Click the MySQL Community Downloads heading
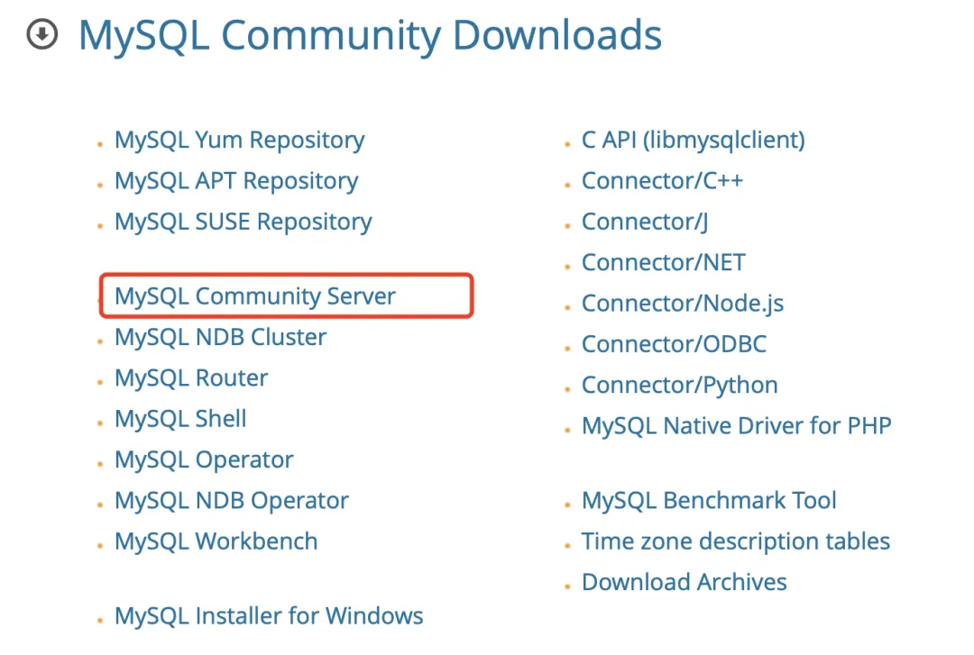The image size is (974, 655). [x=371, y=36]
